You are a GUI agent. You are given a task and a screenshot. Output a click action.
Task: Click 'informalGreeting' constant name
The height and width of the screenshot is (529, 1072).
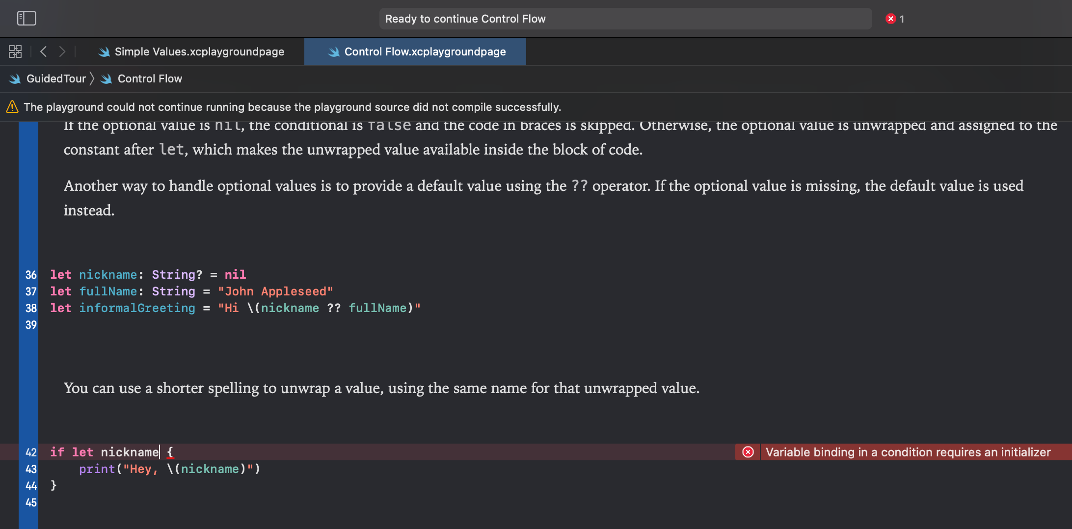coord(137,308)
